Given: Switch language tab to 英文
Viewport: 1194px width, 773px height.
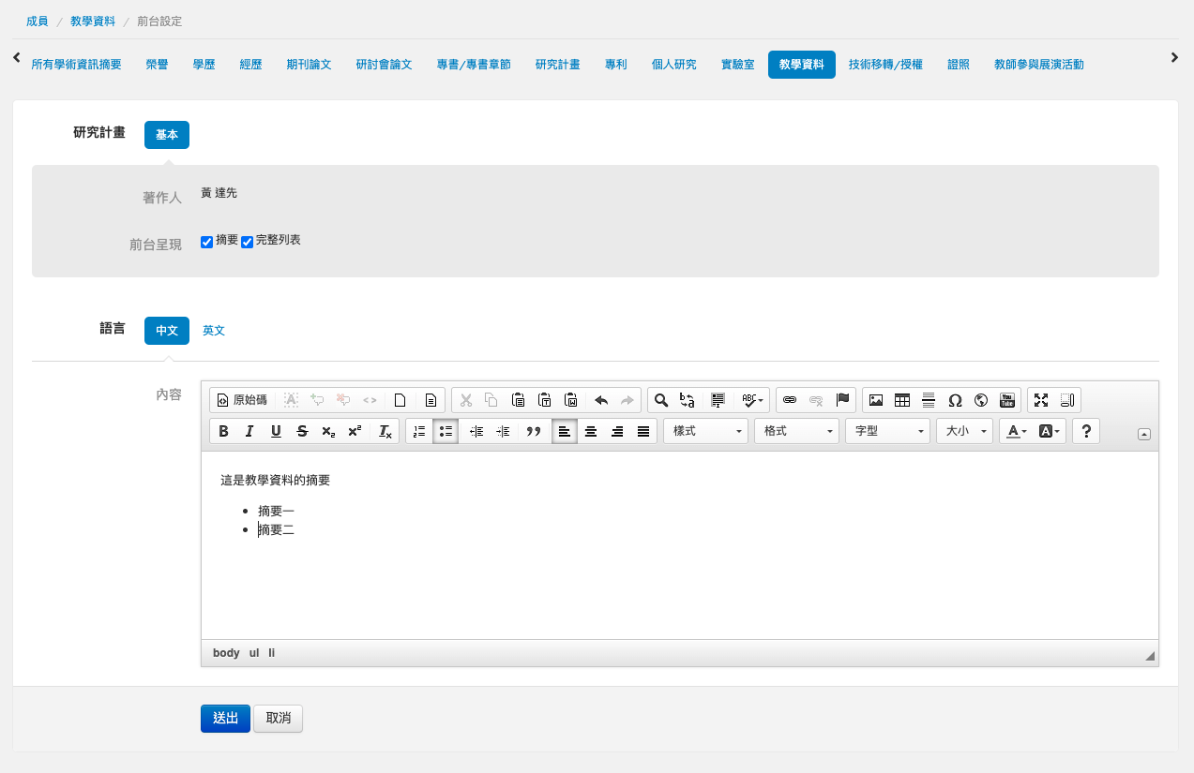Looking at the screenshot, I should (x=214, y=331).
